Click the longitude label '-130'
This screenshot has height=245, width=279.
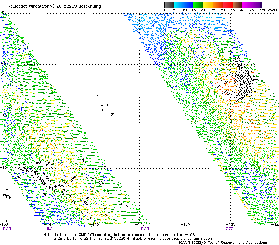[185, 224]
